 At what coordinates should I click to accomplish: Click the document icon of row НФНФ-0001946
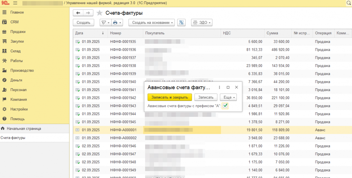point(78,146)
